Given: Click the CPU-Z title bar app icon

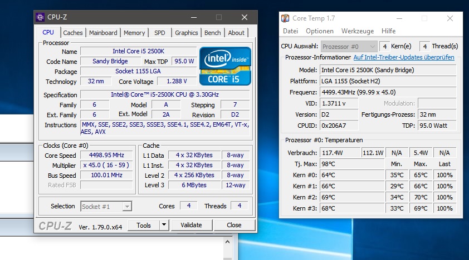Looking at the screenshot, I should click(40, 17).
